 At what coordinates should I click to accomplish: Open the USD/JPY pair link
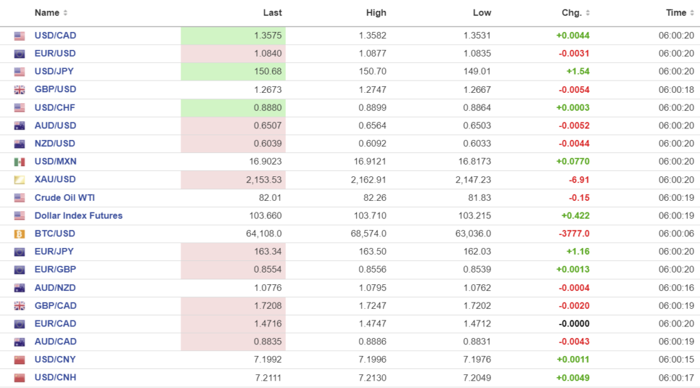(55, 72)
